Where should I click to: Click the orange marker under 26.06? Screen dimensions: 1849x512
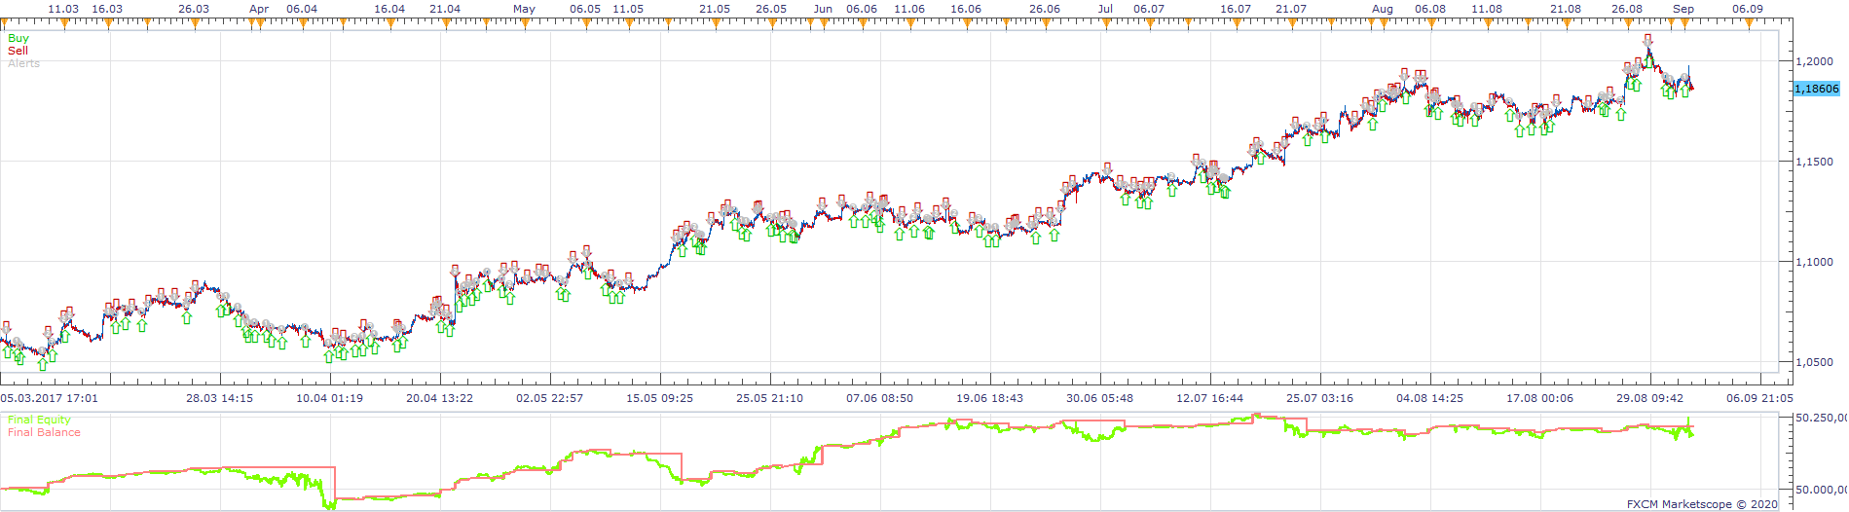tap(1045, 23)
